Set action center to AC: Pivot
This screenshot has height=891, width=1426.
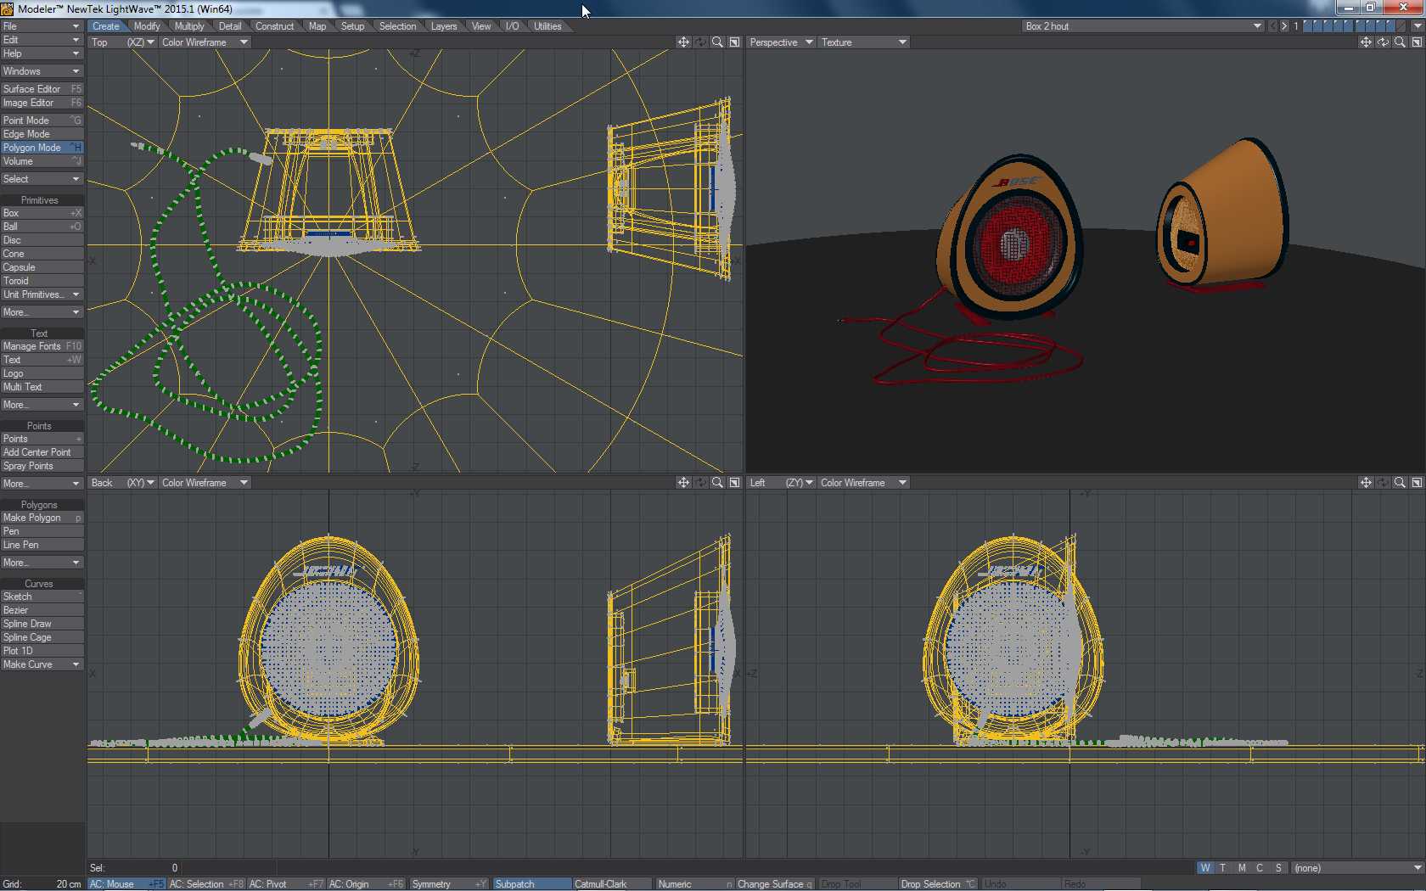tap(286, 884)
